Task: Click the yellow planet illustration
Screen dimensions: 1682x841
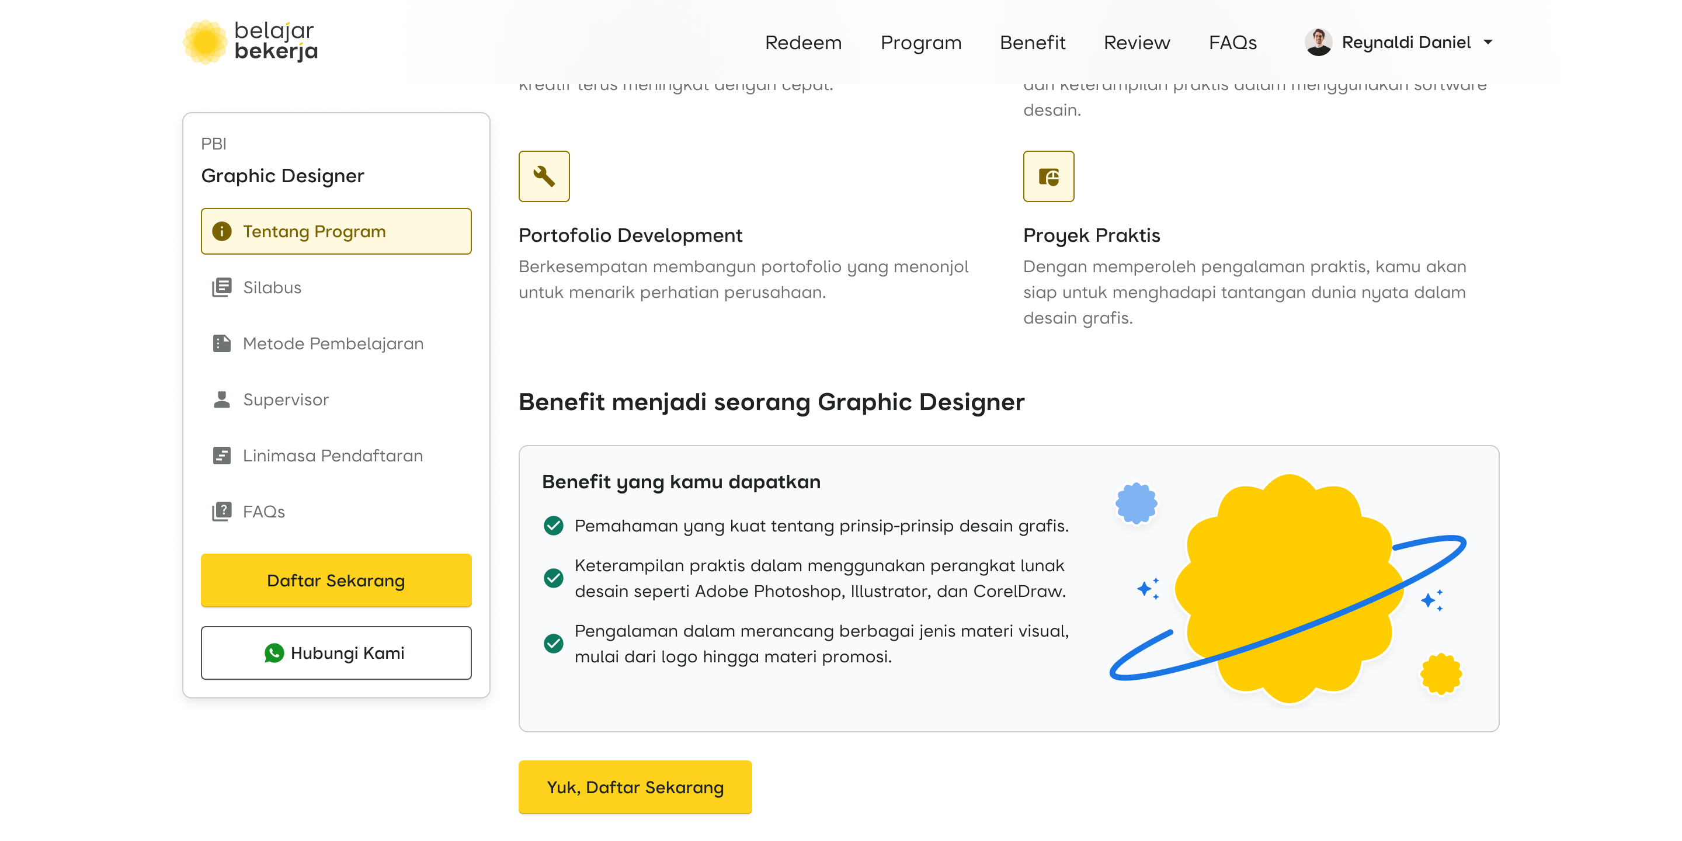Action: (x=1288, y=588)
